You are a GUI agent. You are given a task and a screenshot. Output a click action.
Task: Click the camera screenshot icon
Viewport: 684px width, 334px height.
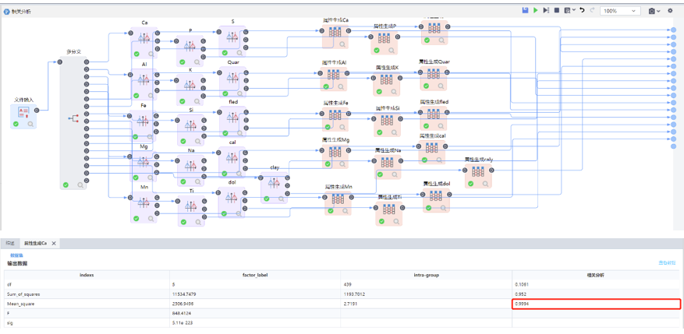tap(651, 11)
